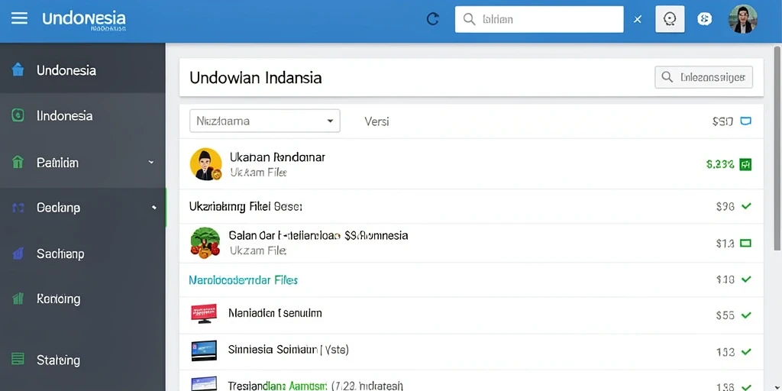
Task: Toggle the checkmark on the $56 row
Action: pos(746,315)
